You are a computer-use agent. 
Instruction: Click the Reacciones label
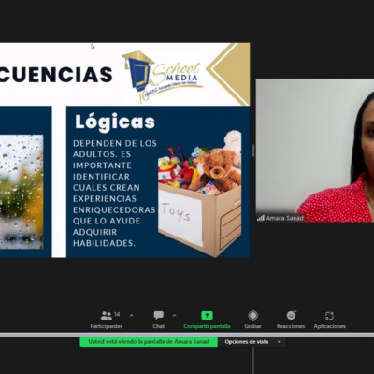click(x=291, y=326)
